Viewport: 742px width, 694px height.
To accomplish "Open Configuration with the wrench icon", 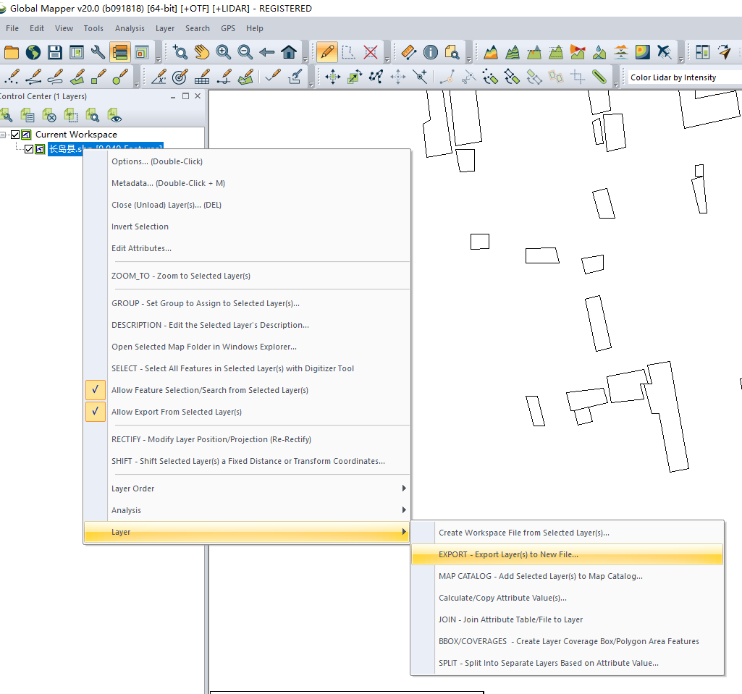I will [x=98, y=52].
